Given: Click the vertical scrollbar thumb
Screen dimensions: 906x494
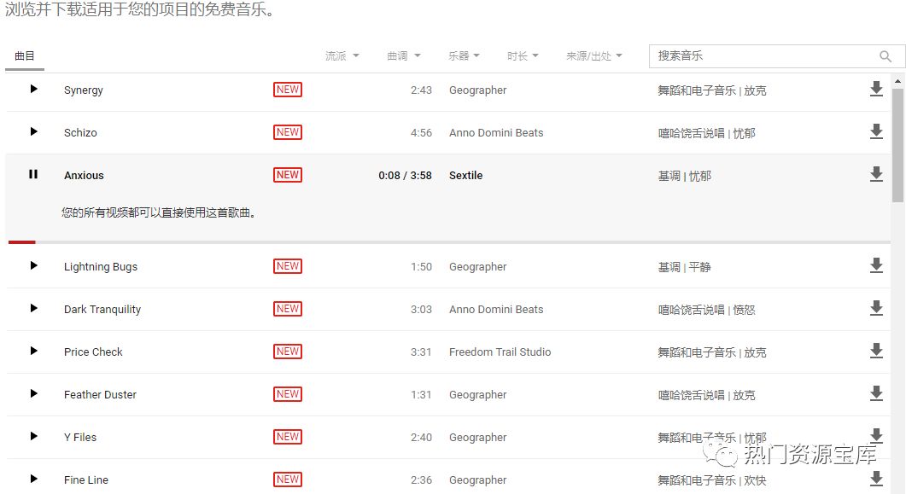Looking at the screenshot, I should pyautogui.click(x=897, y=144).
